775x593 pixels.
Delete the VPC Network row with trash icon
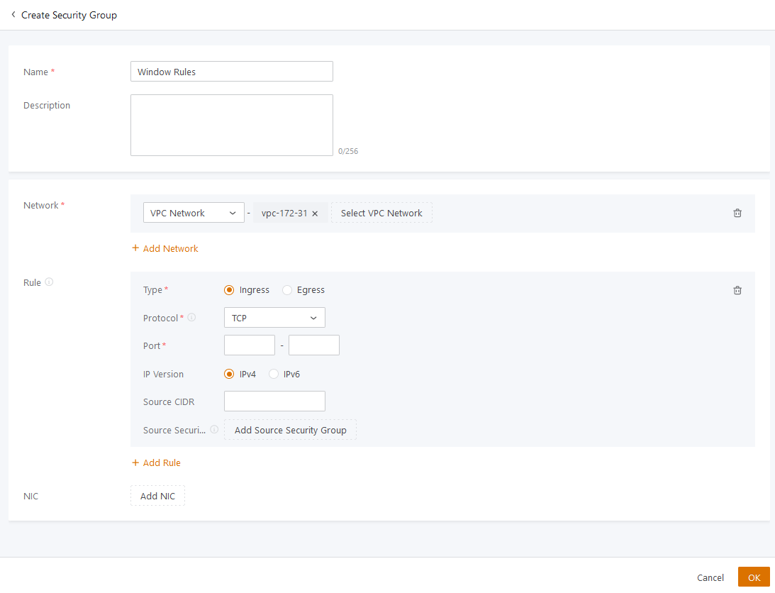(x=737, y=213)
